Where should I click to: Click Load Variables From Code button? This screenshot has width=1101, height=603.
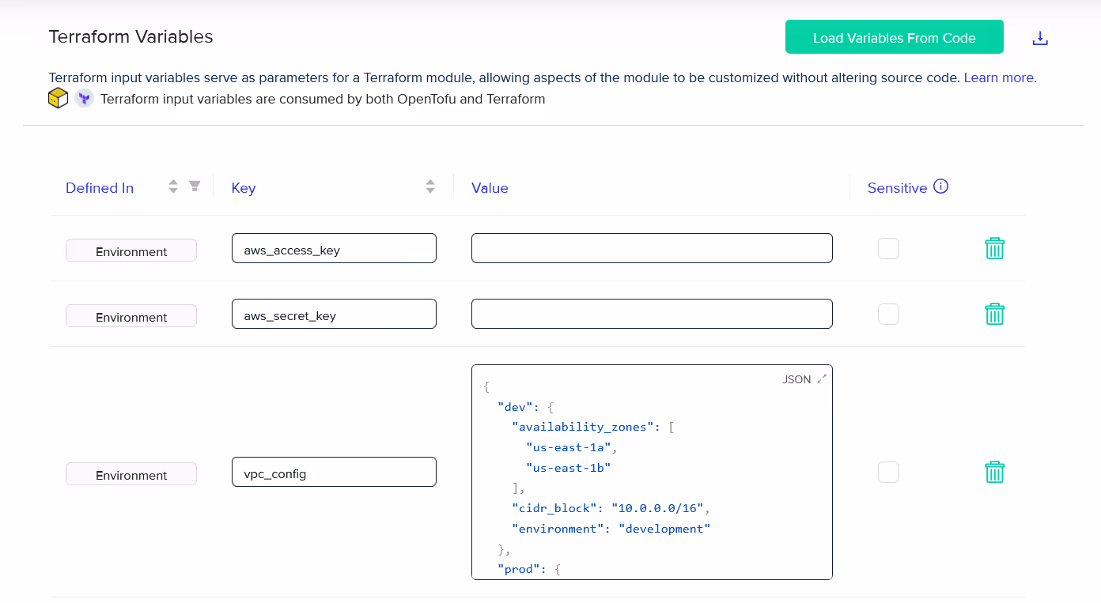click(x=895, y=37)
